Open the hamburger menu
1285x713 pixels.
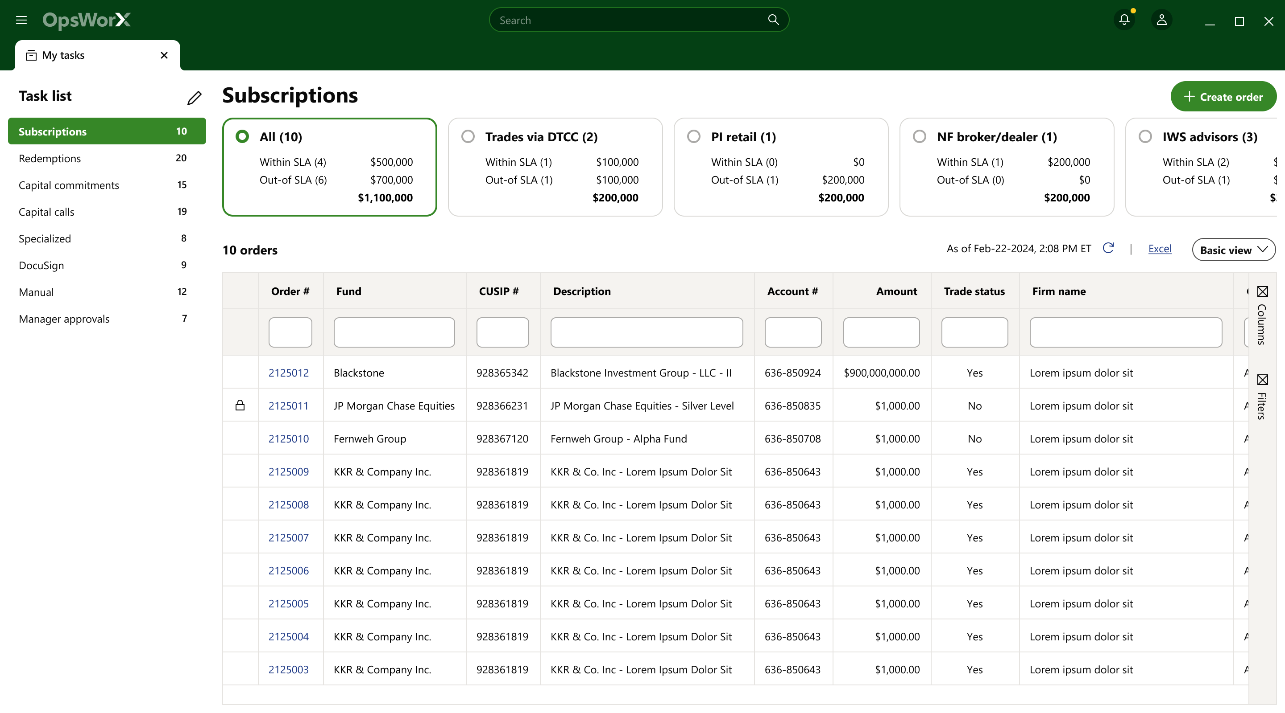(21, 20)
